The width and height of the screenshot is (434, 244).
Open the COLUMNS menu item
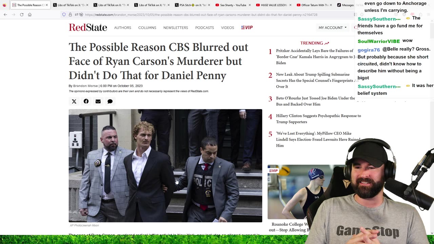tap(147, 28)
